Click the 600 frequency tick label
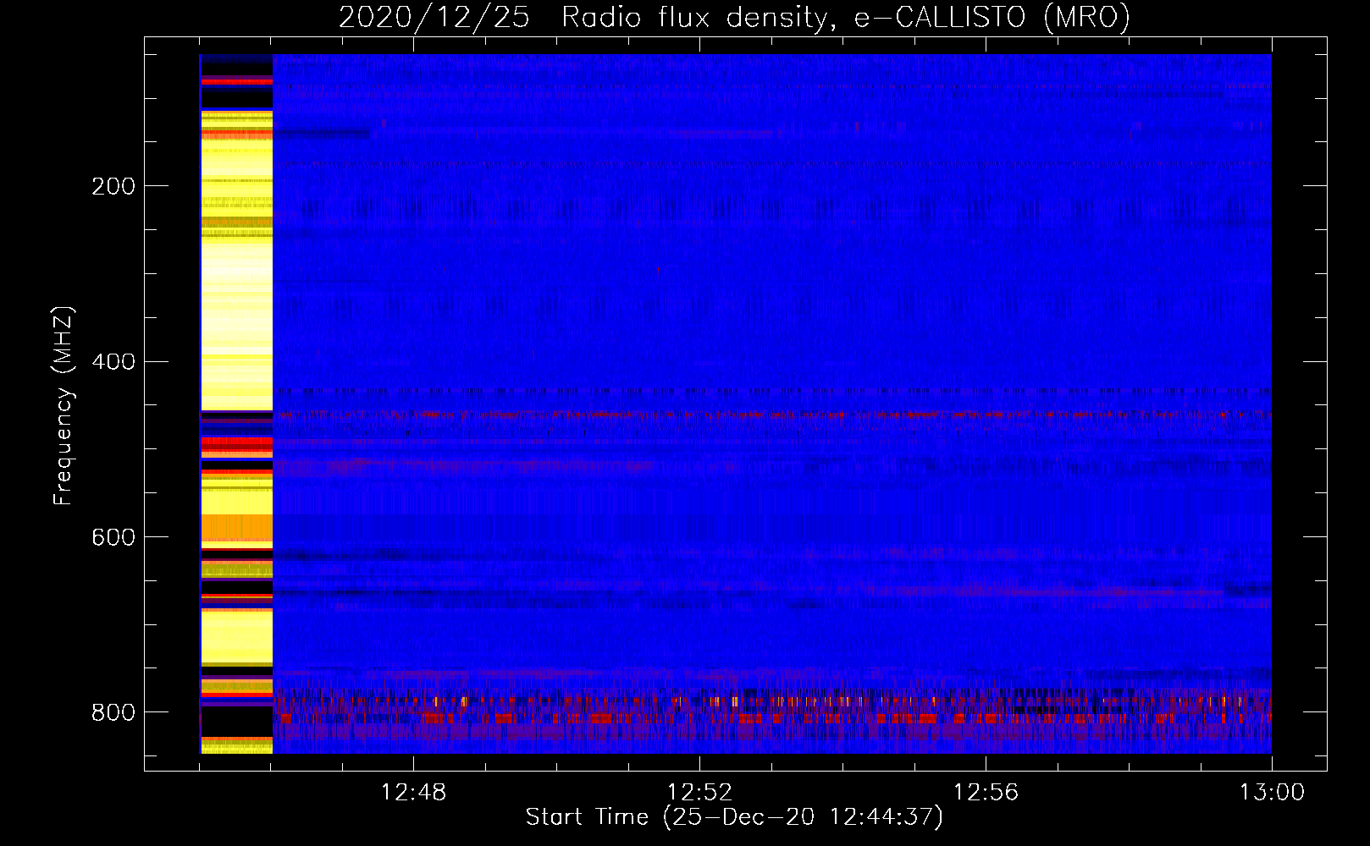This screenshot has width=1370, height=846. pos(113,537)
